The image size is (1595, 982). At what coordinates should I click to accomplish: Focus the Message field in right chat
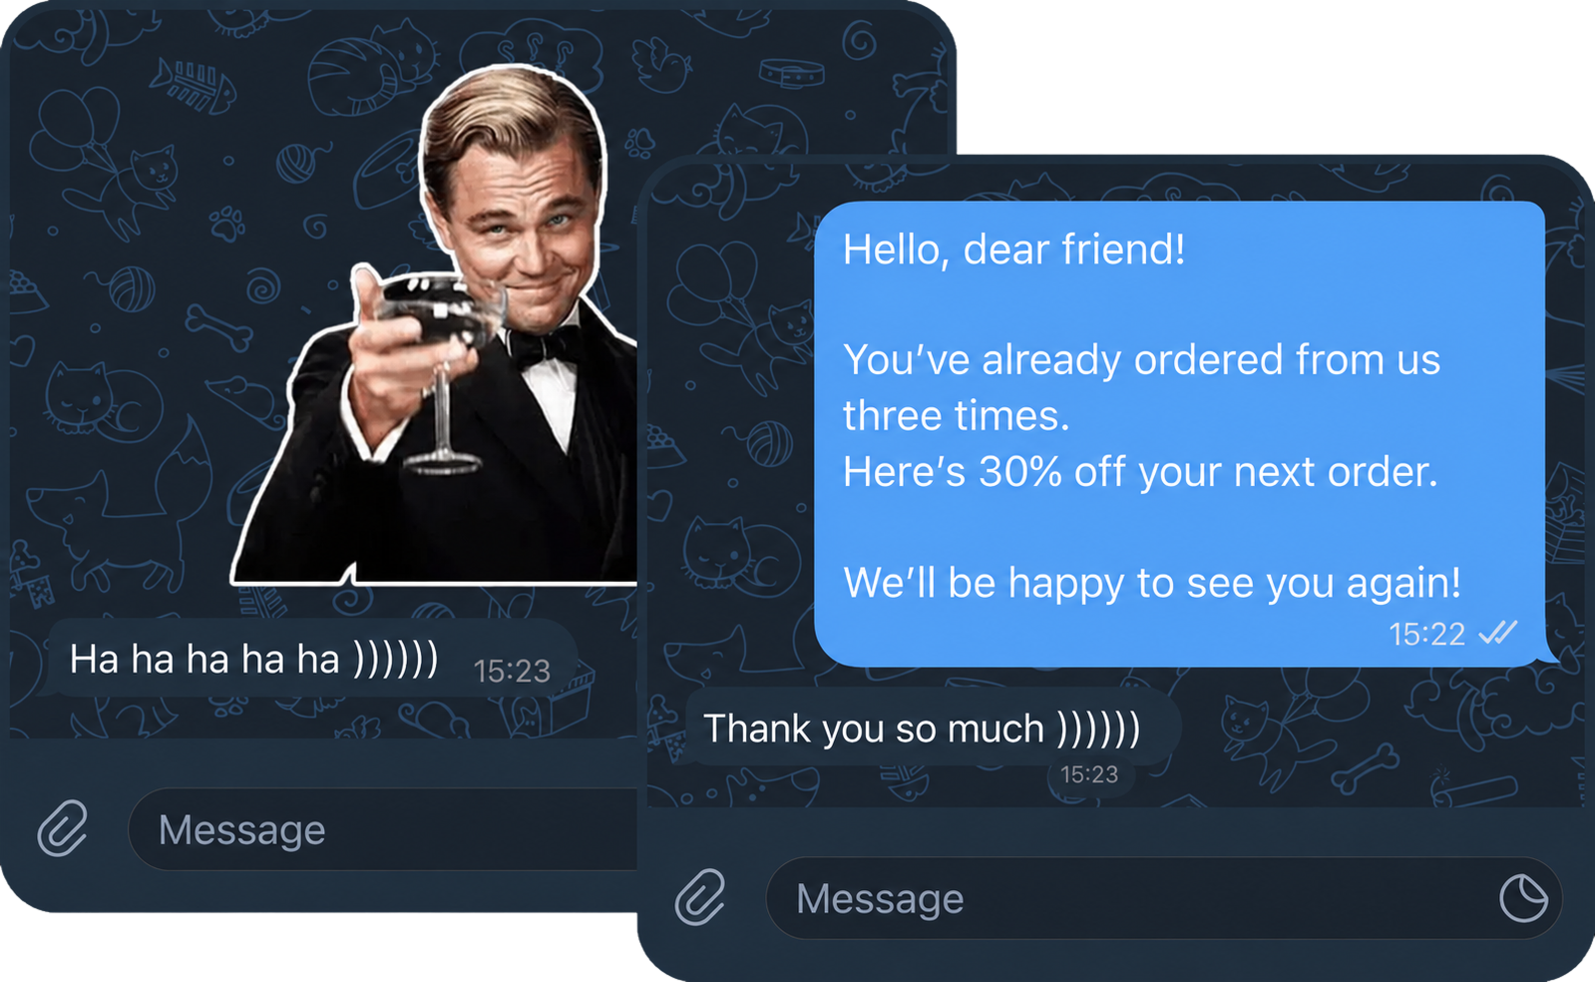click(1163, 898)
